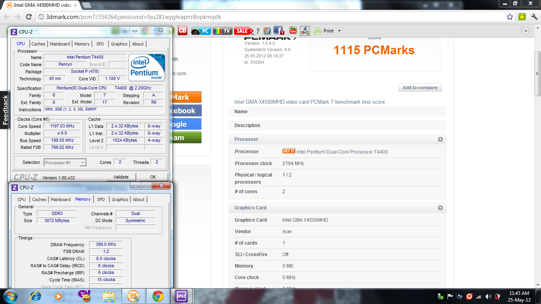541x304 pixels.
Task: Click the question mark icon in toolbar
Action: coord(258,31)
